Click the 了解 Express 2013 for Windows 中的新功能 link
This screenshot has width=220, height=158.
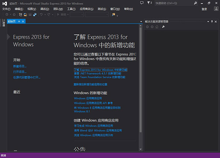tap(100, 70)
